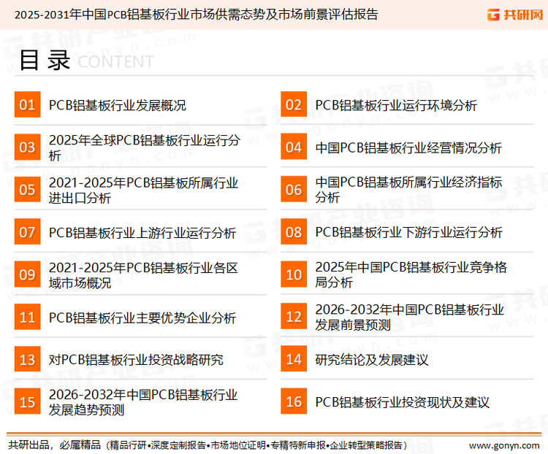Screen dimensions: 548x454
Task: Click the orange 03 chapter number box
Action: pos(27,147)
